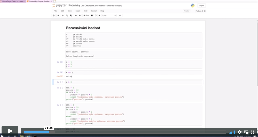The height and width of the screenshot is (137, 258).
Task: Cut selected cells with the scissors icon
Action: point(63,16)
